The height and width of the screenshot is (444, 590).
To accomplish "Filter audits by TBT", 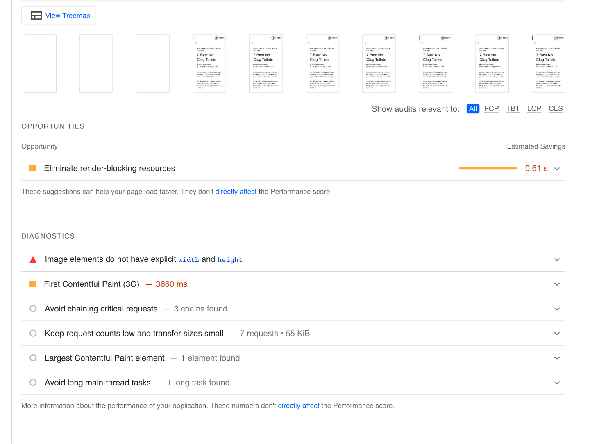I will click(513, 109).
